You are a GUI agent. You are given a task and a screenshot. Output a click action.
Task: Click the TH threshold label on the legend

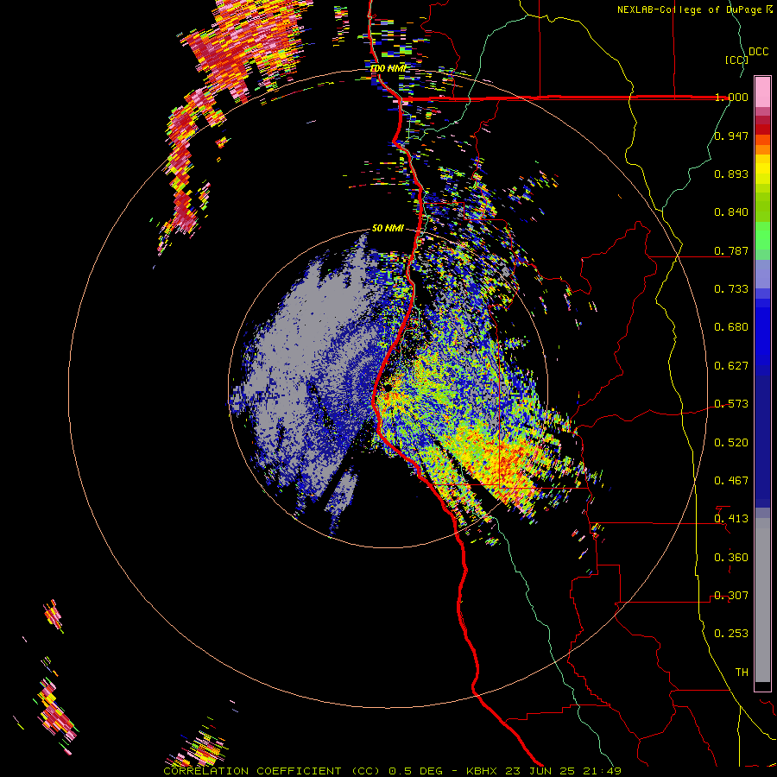[742, 673]
